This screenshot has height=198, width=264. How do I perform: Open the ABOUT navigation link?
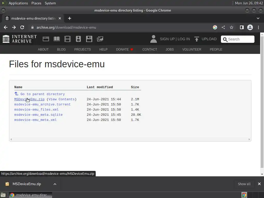(x=43, y=49)
